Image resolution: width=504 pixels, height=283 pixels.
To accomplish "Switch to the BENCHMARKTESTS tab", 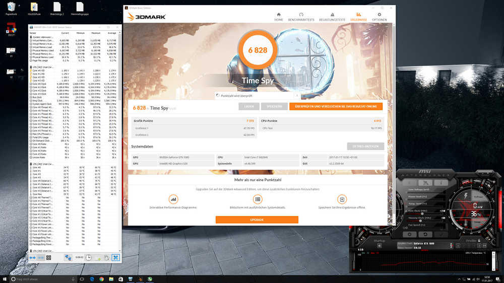I will (x=301, y=17).
